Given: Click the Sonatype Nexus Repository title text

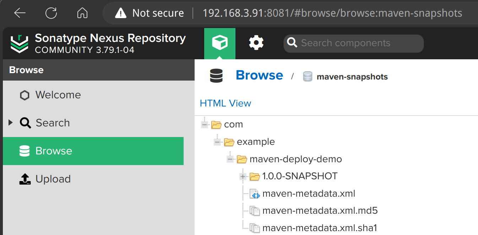Looking at the screenshot, I should (110, 38).
